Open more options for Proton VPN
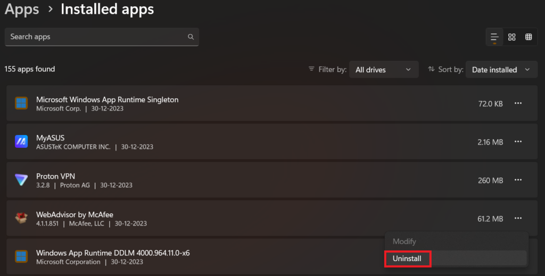 tap(518, 180)
